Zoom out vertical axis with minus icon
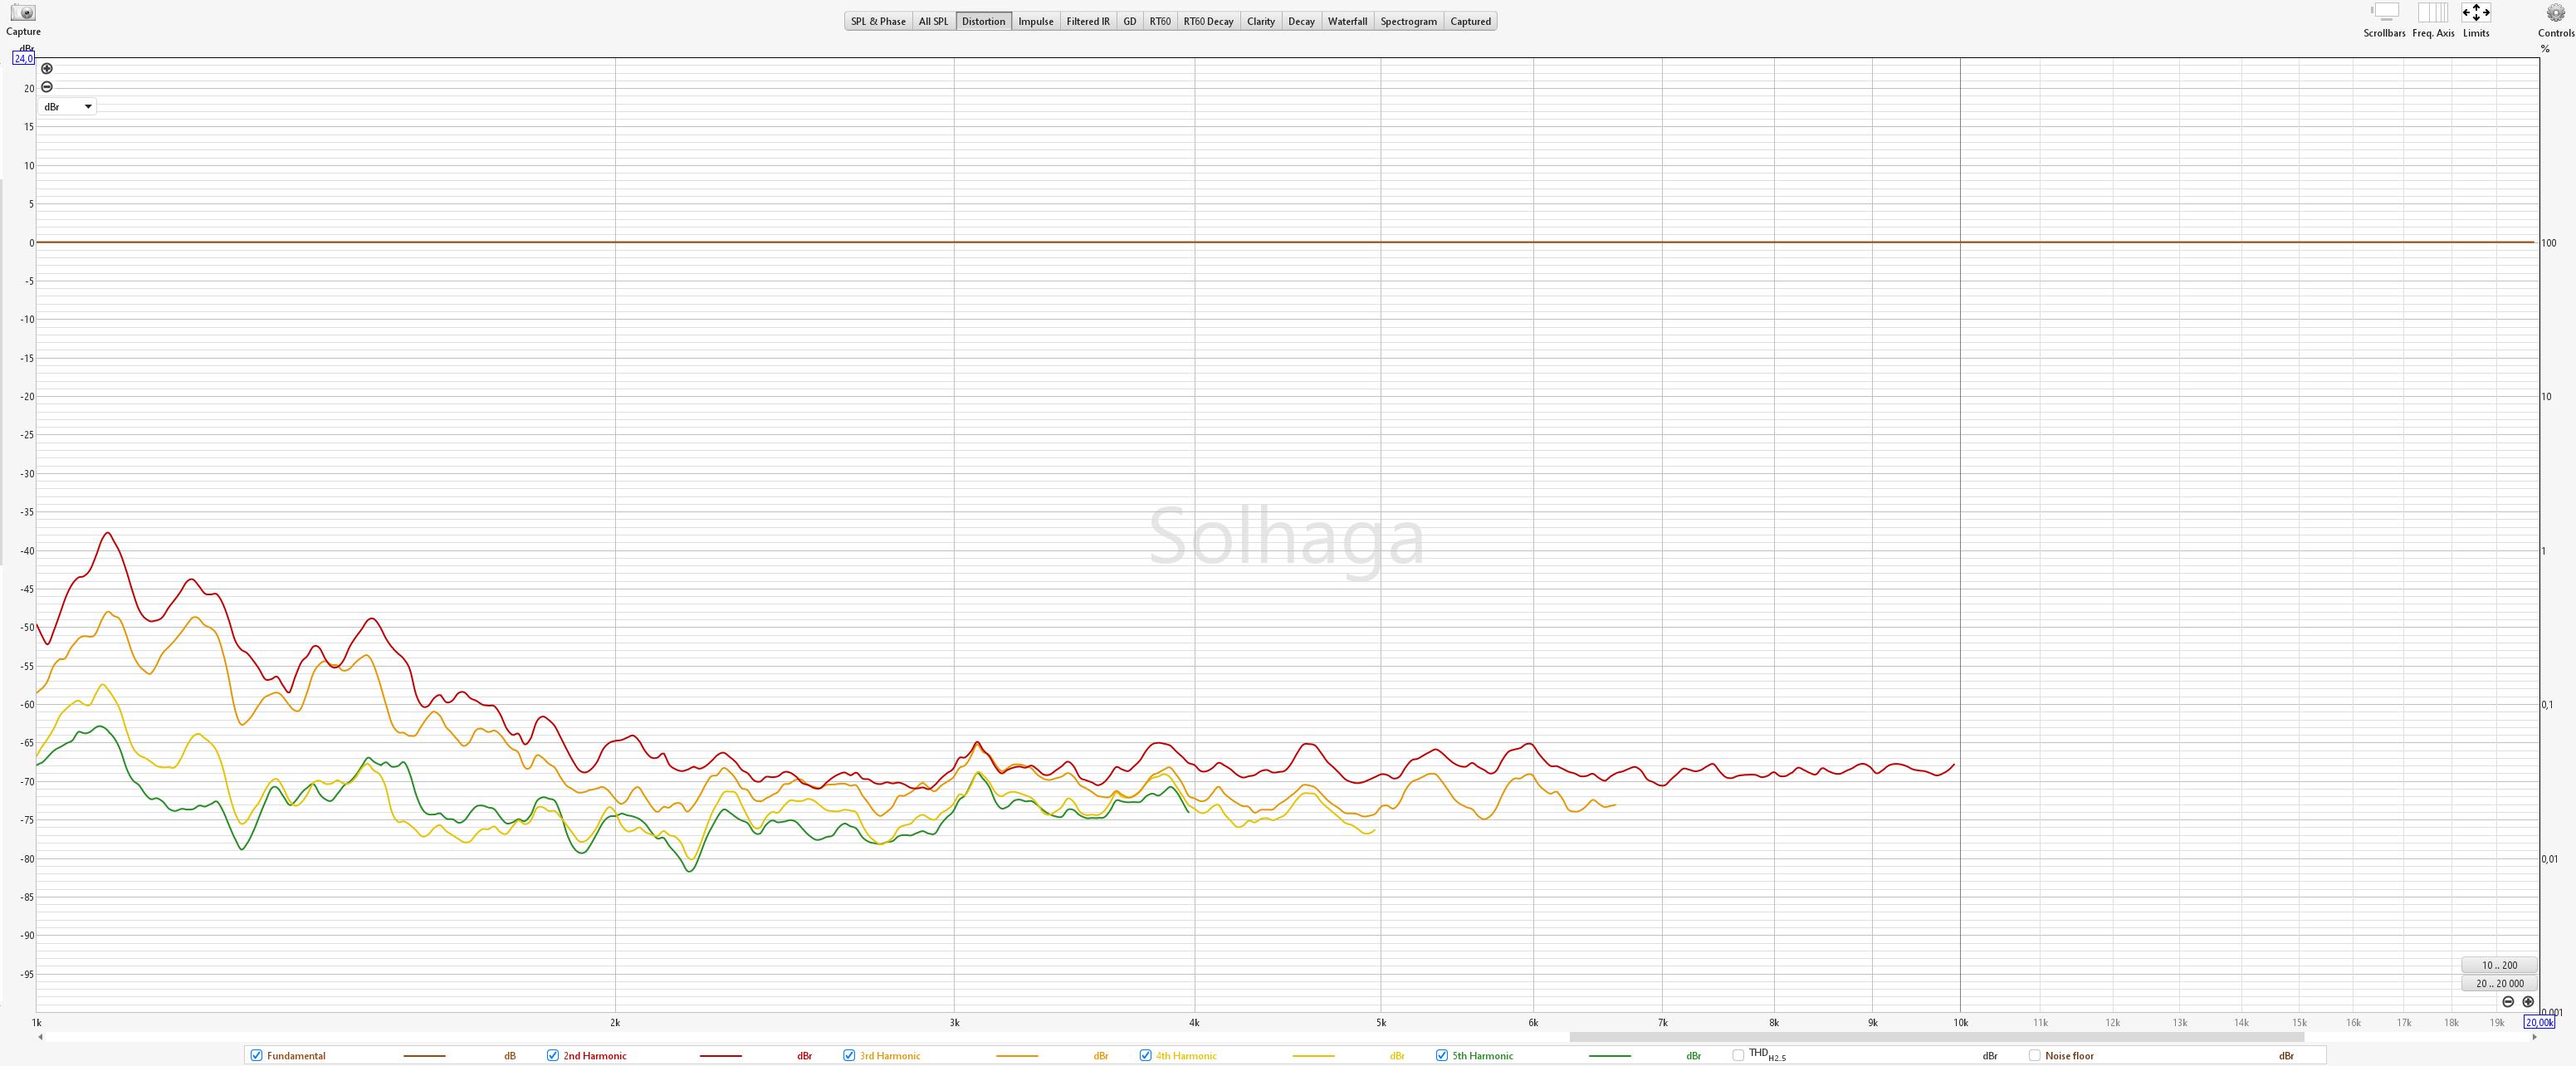The height and width of the screenshot is (1066, 2576). (46, 87)
